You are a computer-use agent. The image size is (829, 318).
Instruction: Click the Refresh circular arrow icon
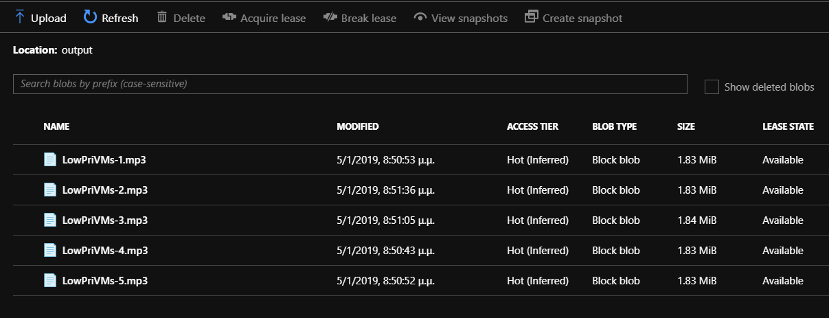(x=90, y=17)
